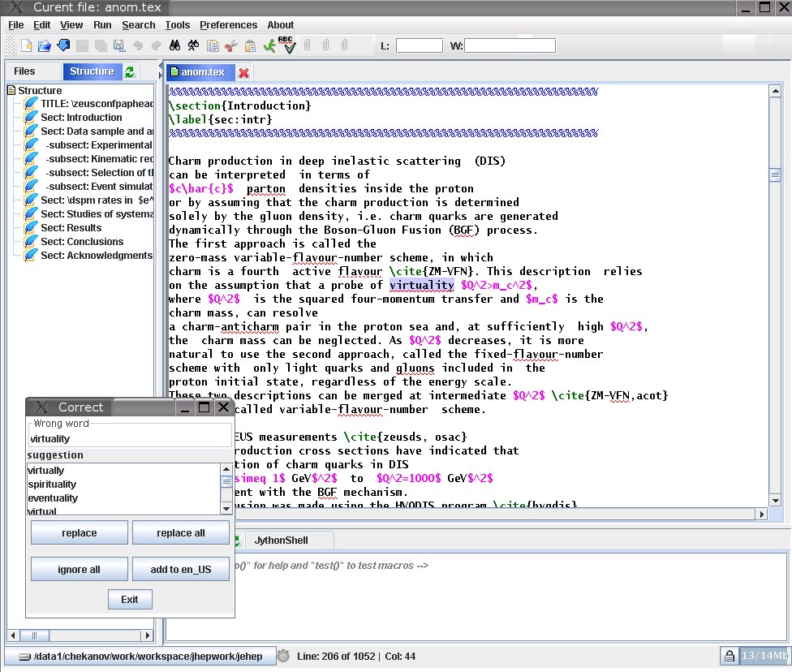Switch to the Files tab
Image resolution: width=792 pixels, height=672 pixels.
click(x=24, y=71)
